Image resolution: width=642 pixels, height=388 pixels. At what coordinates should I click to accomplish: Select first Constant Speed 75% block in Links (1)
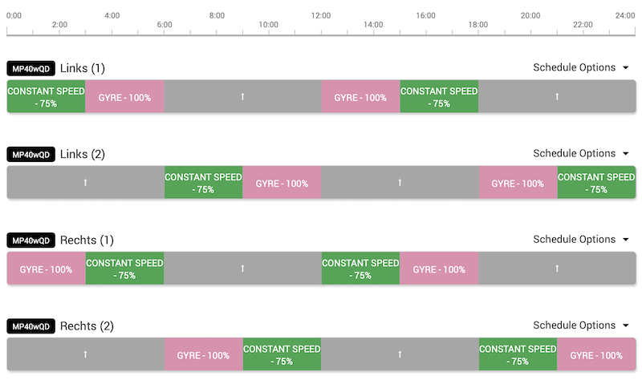pos(46,97)
